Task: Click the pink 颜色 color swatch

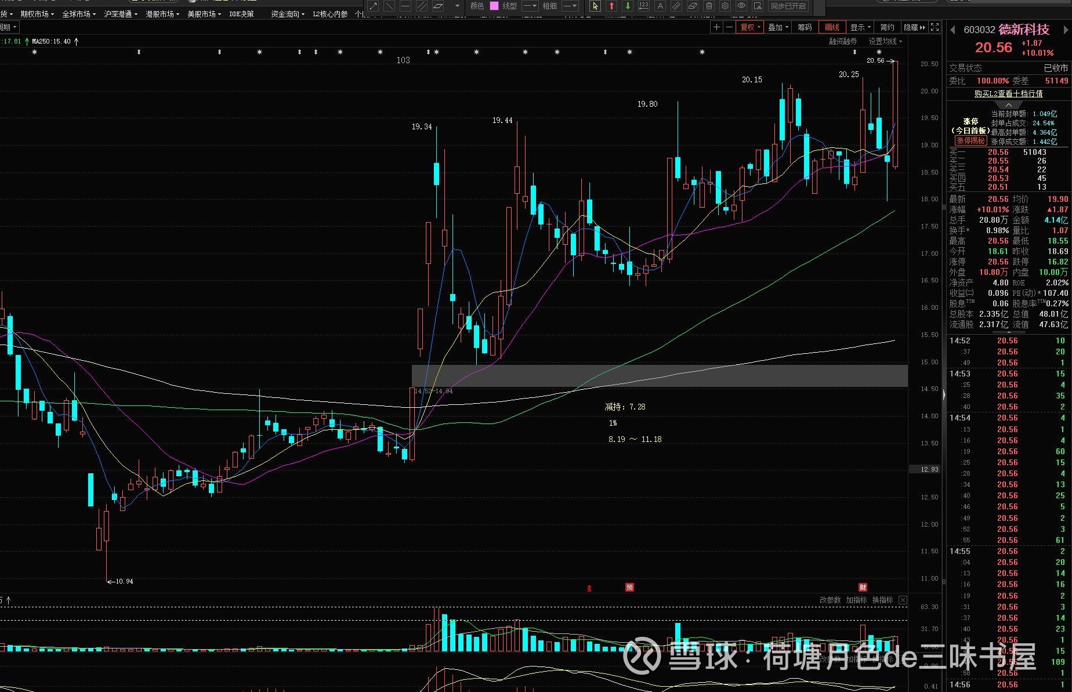Action: pyautogui.click(x=494, y=6)
